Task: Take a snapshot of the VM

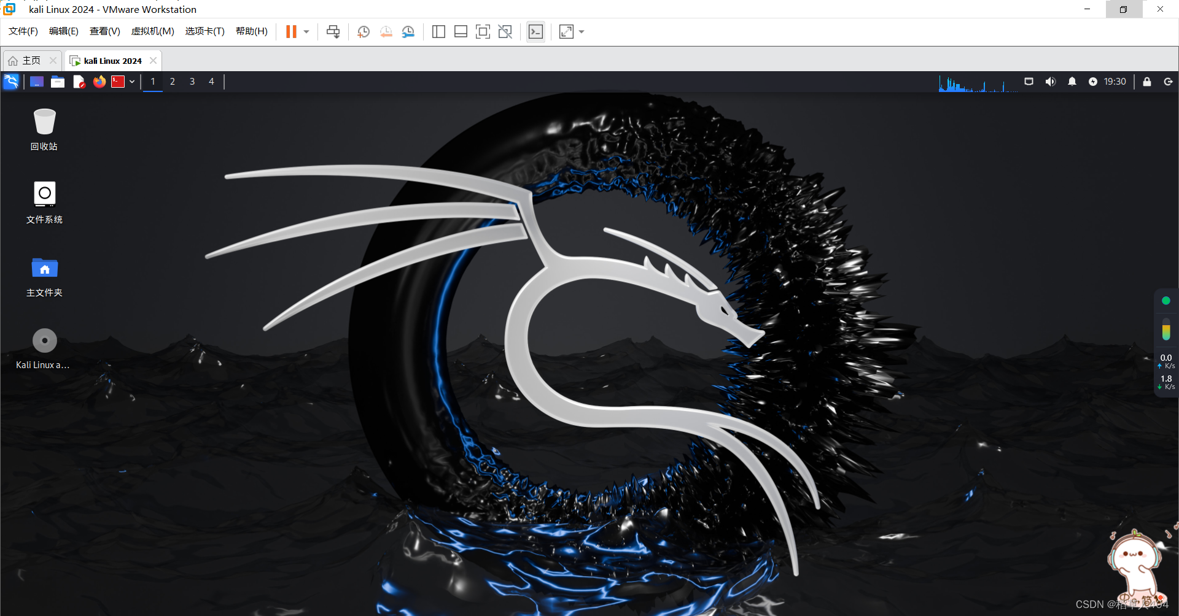Action: (364, 31)
